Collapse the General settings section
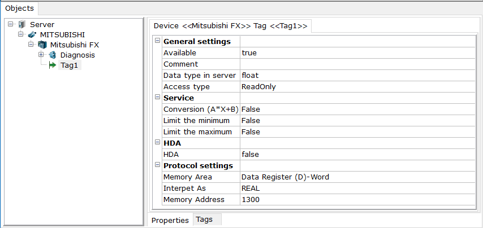 [x=157, y=41]
